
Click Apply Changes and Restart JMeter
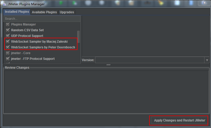click(x=180, y=120)
